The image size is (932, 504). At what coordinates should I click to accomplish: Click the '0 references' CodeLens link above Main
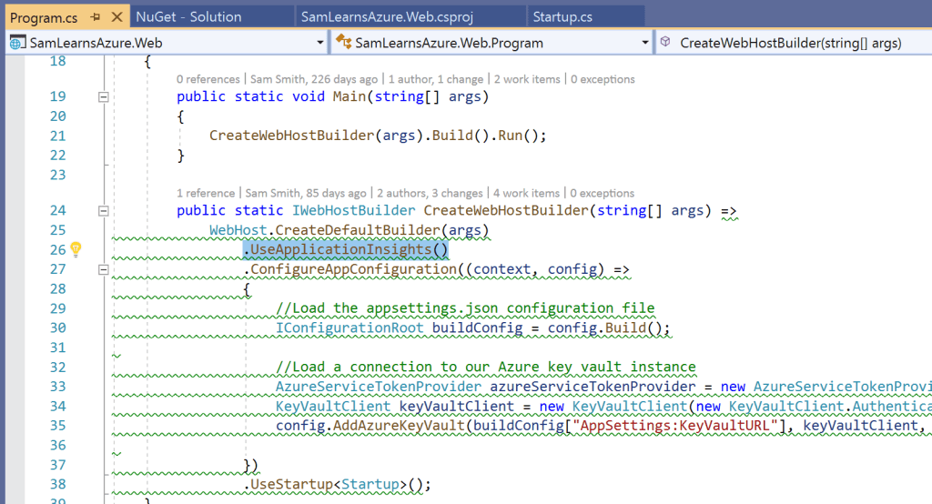(207, 79)
